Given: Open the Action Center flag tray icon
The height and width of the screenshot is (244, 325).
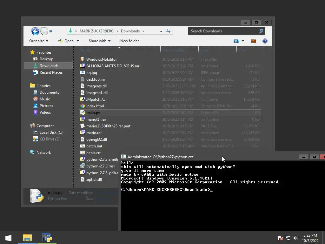Looking at the screenshot, I should [281, 238].
